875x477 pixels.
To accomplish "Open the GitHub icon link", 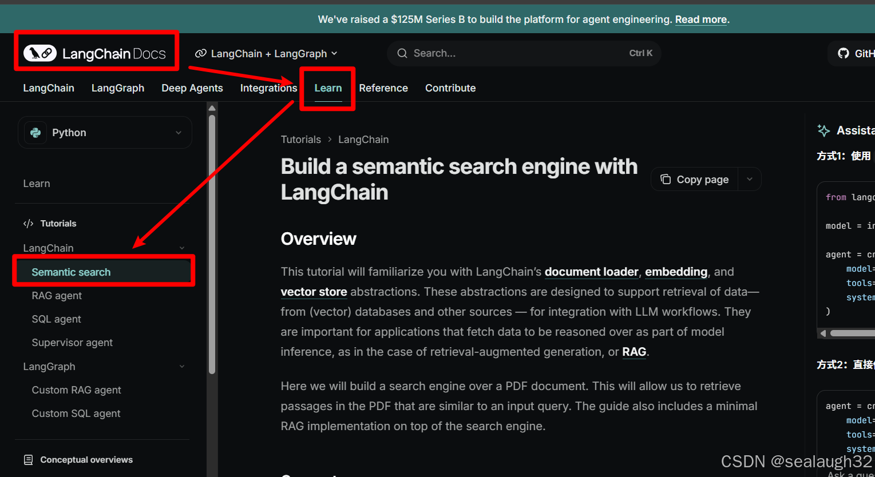I will point(844,53).
